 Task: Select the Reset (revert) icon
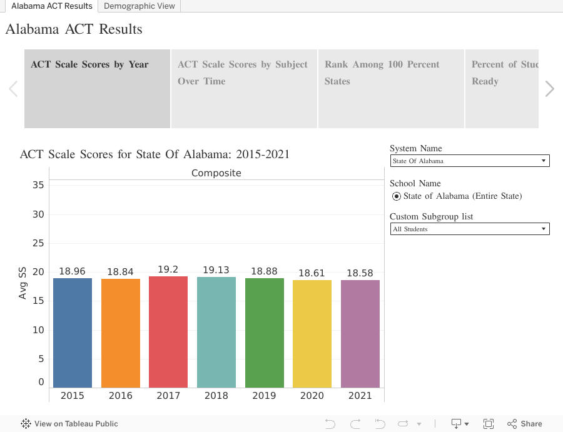click(379, 423)
